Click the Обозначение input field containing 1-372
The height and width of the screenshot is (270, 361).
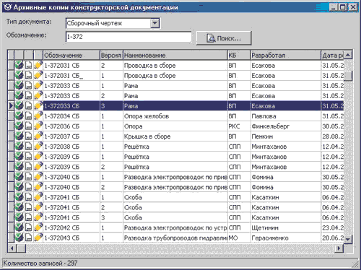coord(129,37)
